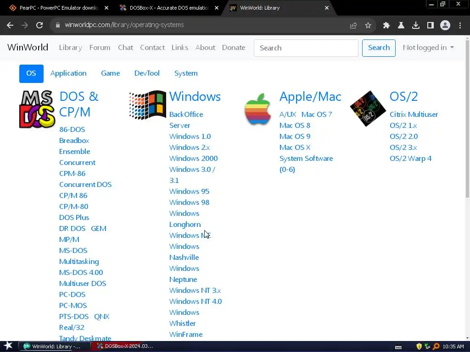Click the 10:35 AM taskbar clock

pyautogui.click(x=453, y=346)
